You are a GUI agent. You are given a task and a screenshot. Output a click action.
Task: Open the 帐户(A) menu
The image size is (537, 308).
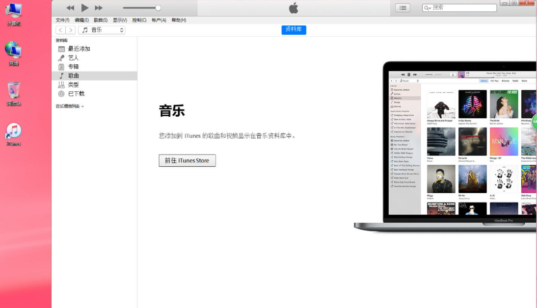click(159, 20)
